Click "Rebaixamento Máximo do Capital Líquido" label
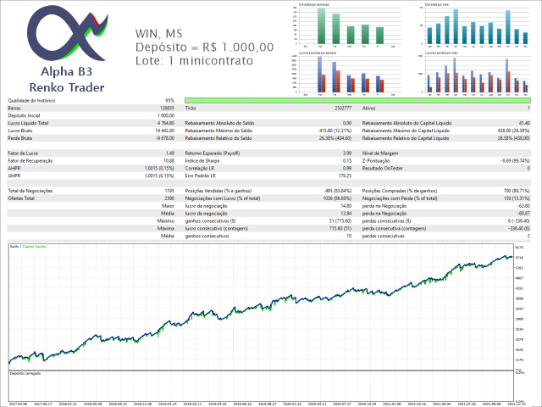 [406, 131]
